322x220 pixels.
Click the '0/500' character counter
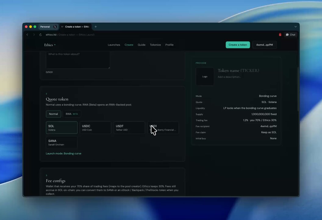49,72
